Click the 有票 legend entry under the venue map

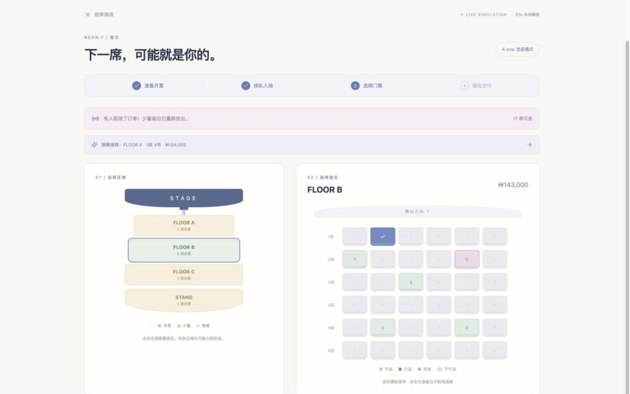pyautogui.click(x=164, y=326)
